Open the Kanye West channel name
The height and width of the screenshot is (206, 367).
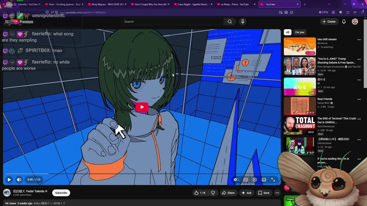[323, 103]
